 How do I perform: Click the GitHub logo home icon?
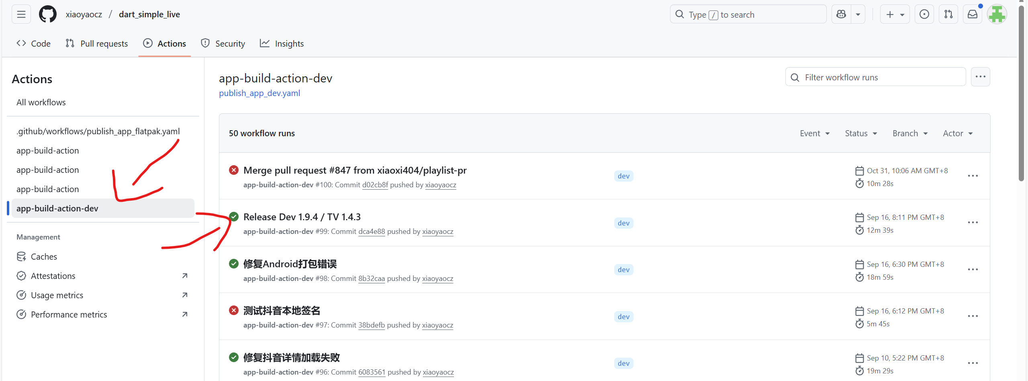point(48,14)
